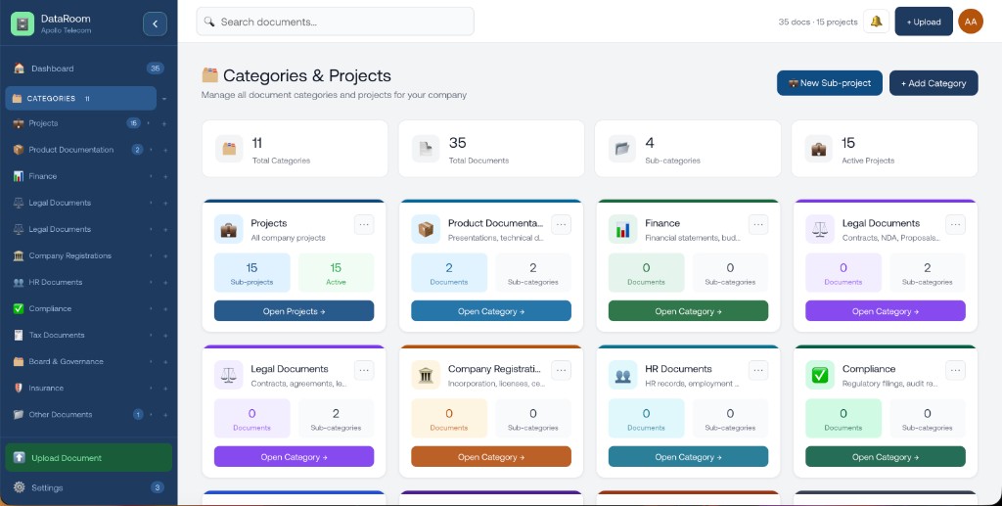The image size is (1002, 506).
Task: Click the Product Documentation box icon in the sidebar
Action: point(19,150)
